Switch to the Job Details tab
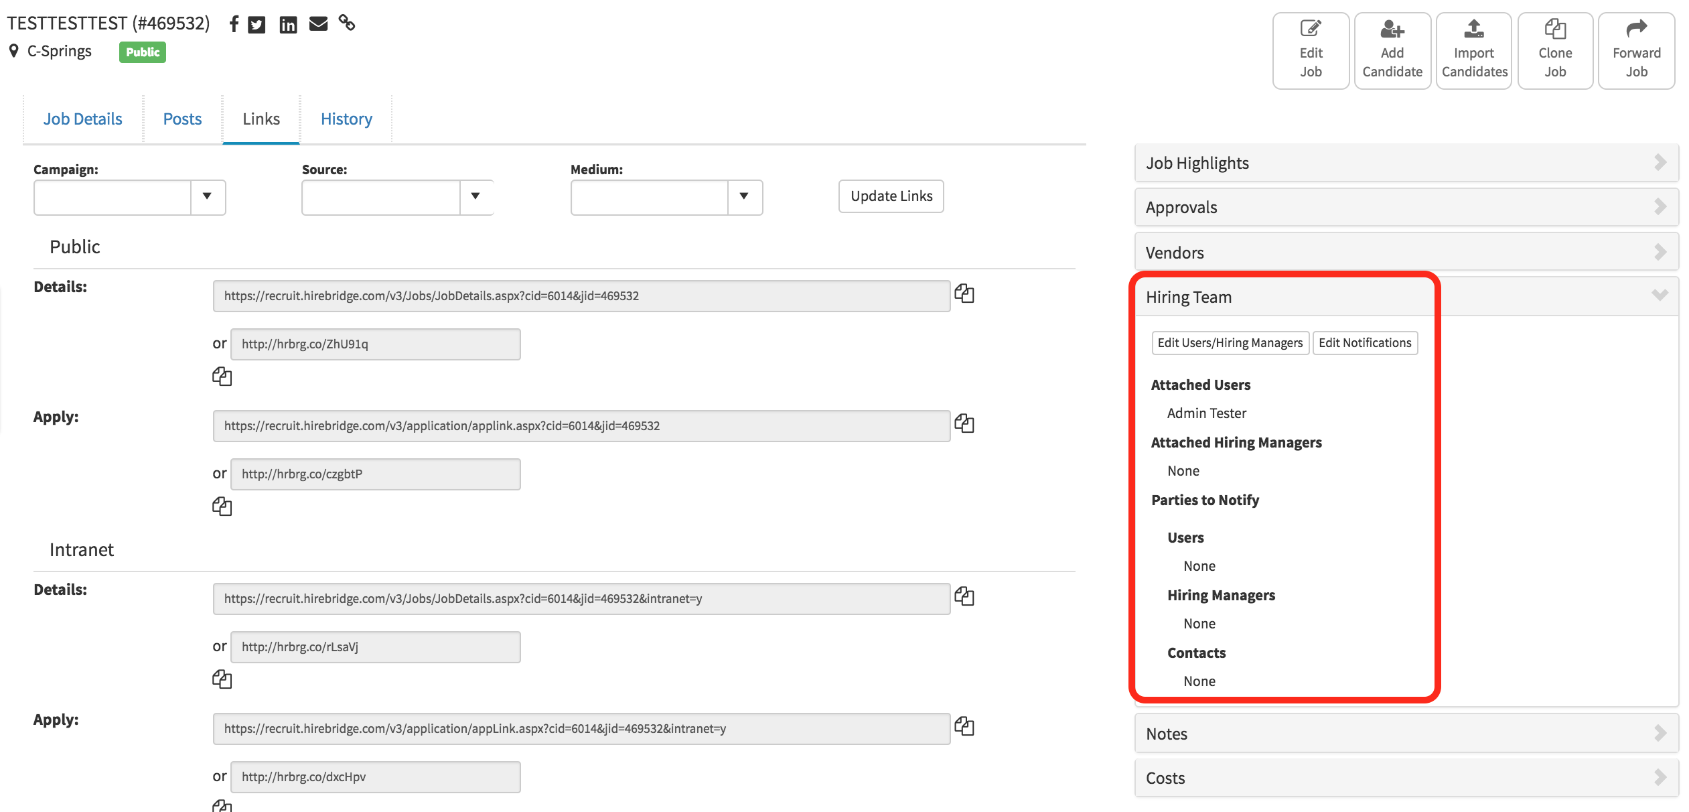 pyautogui.click(x=82, y=119)
